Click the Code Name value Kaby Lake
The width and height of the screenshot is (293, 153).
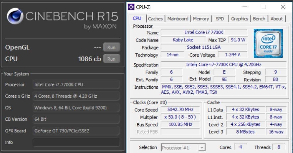(x=183, y=40)
